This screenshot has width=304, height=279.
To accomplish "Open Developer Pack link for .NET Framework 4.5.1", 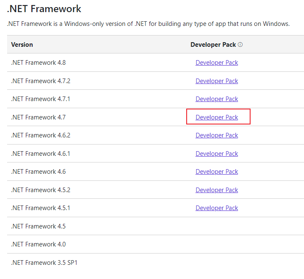I will (x=217, y=208).
